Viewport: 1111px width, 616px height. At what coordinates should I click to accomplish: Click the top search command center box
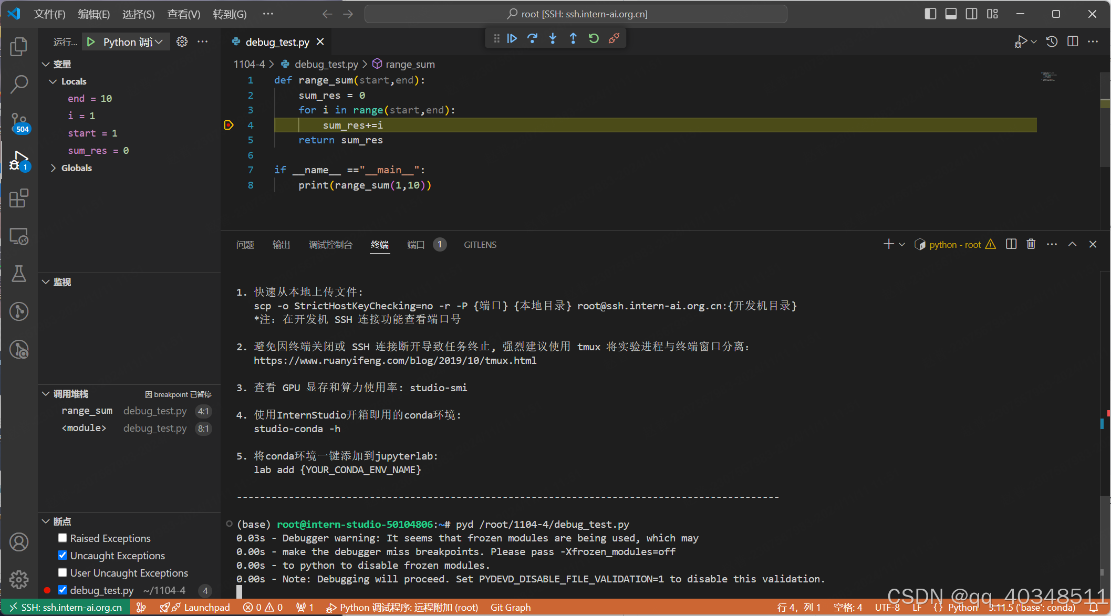pos(576,14)
